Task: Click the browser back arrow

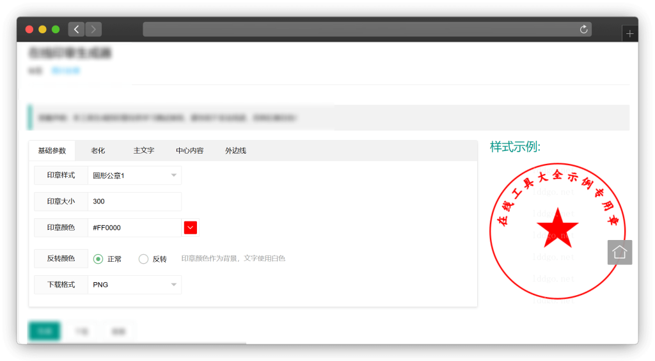Action: pyautogui.click(x=77, y=29)
